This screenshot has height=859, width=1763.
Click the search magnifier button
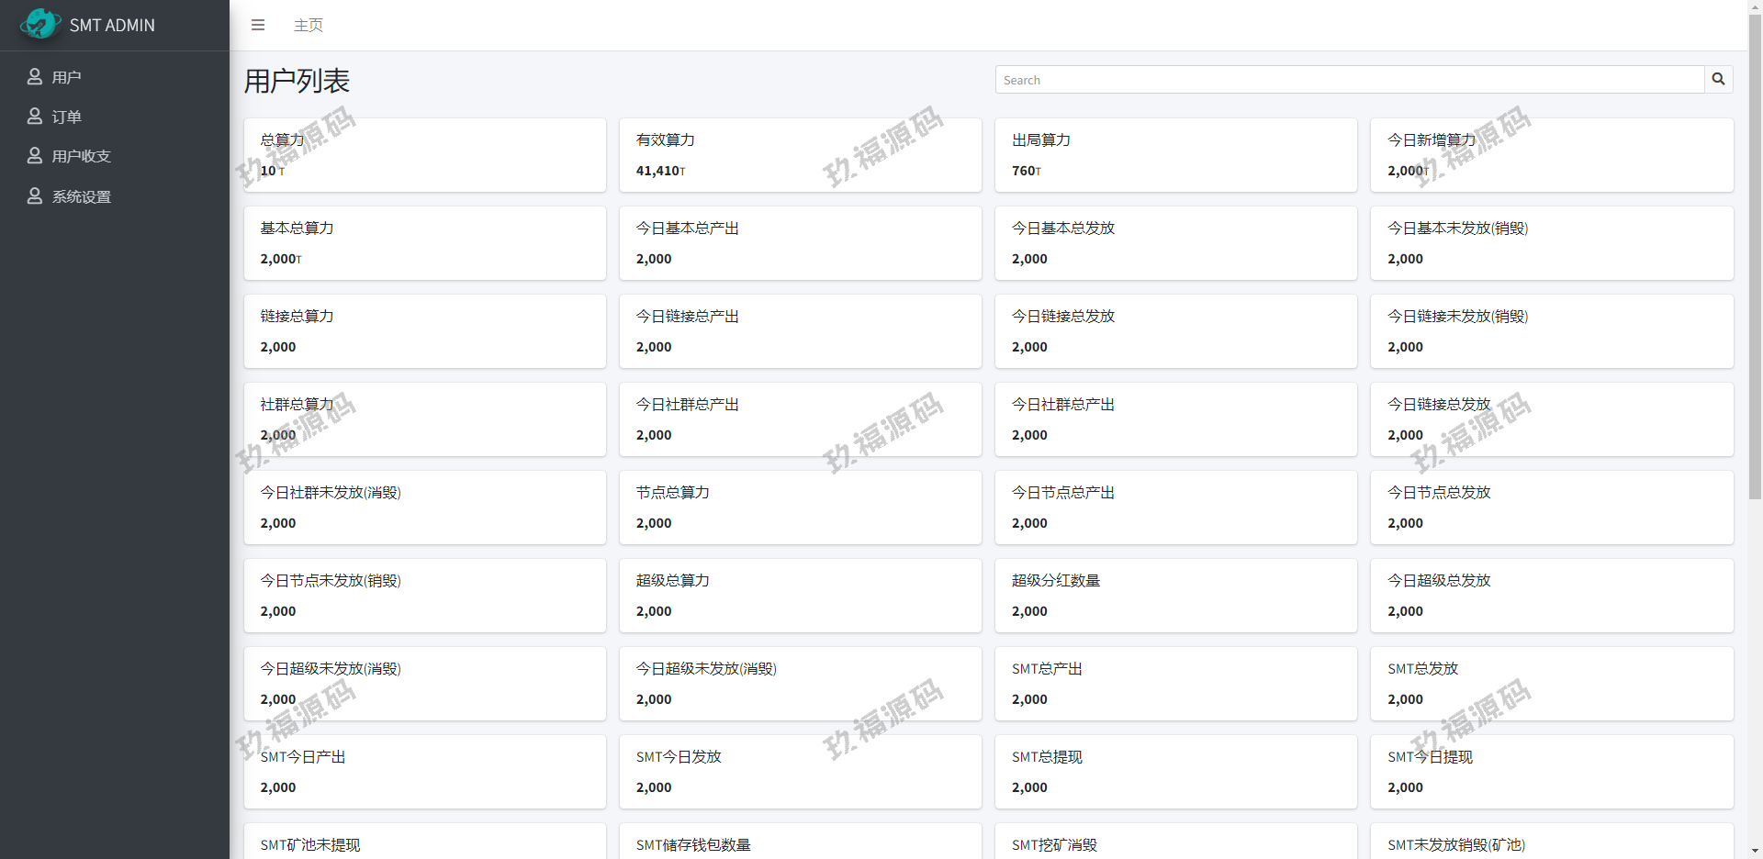pos(1718,80)
